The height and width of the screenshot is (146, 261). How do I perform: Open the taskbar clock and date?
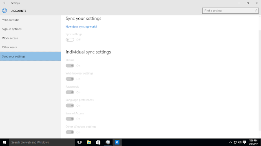tap(253, 142)
